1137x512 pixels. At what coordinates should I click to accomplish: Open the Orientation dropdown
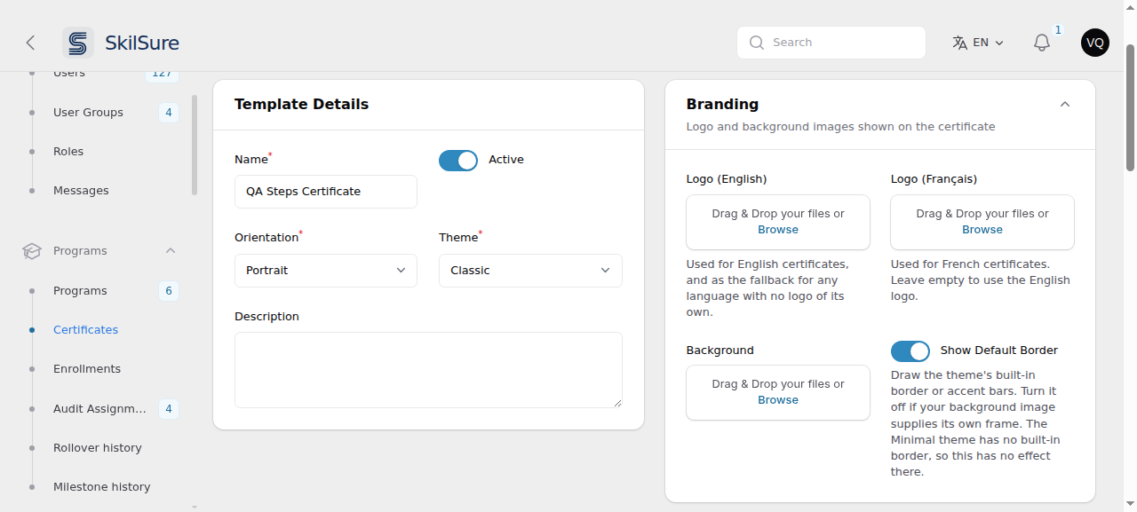(x=326, y=271)
